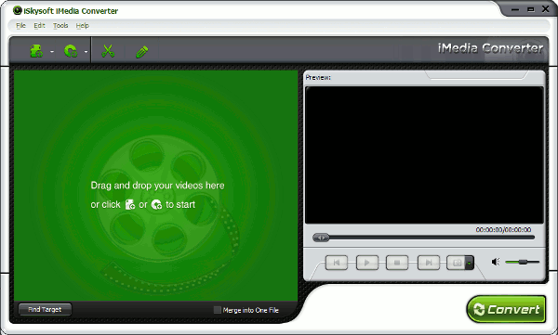Screen dimensions: 558x335
Task: Open the Help menu
Action: pos(82,26)
